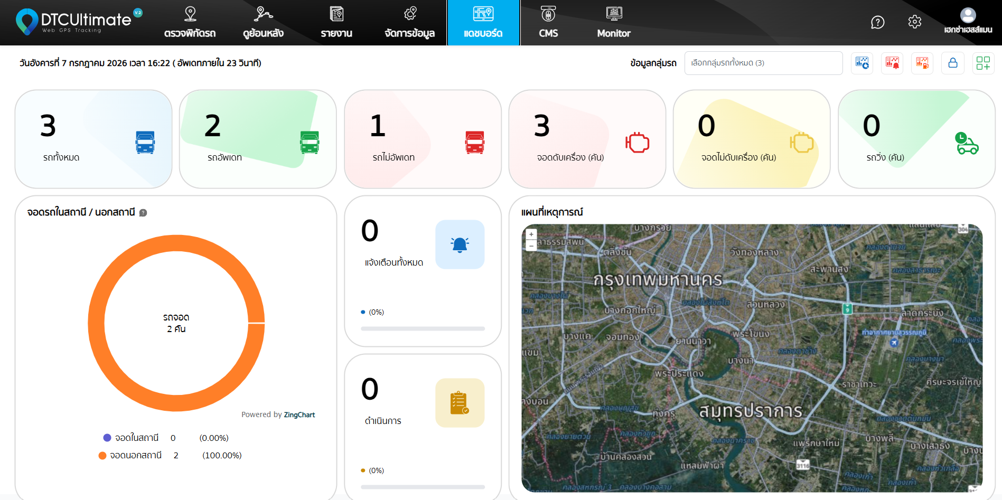This screenshot has width=1002, height=500.
Task: Click the red alert chart dashboard icon
Action: click(x=892, y=63)
